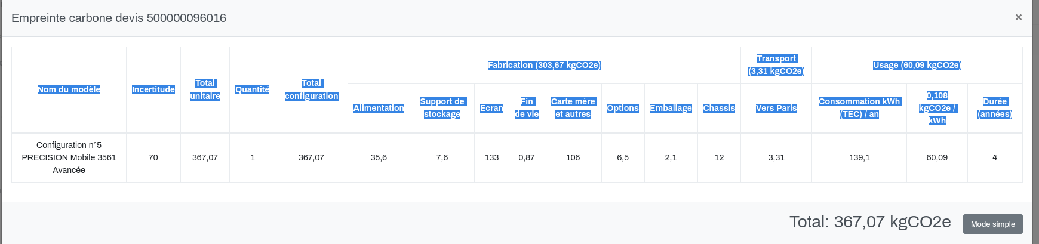This screenshot has width=1039, height=244.
Task: Click the Nom du modèle column header
Action: pos(69,89)
